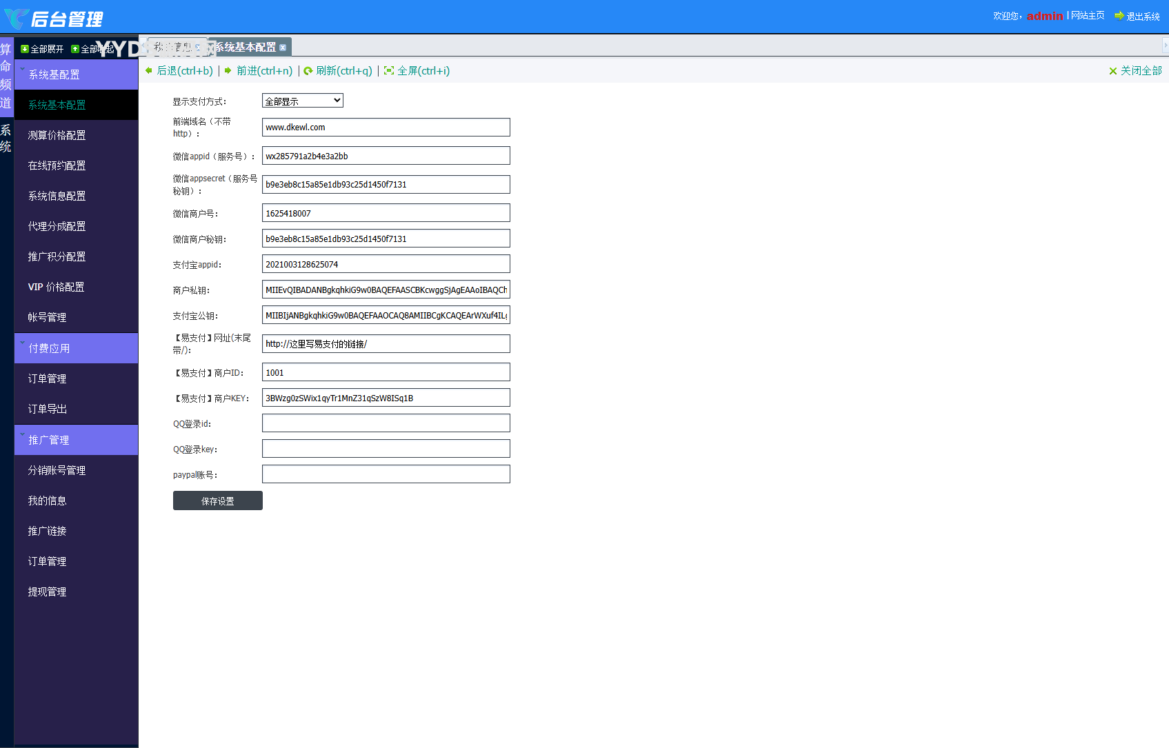Collapse the 付费应用 menu group
This screenshot has height=748, width=1169.
[x=76, y=348]
